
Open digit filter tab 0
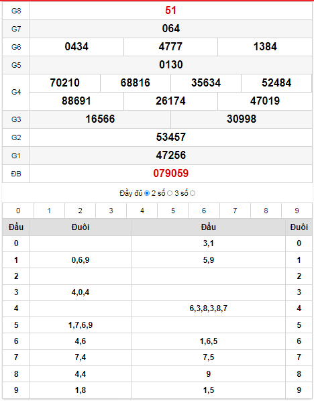(18, 211)
